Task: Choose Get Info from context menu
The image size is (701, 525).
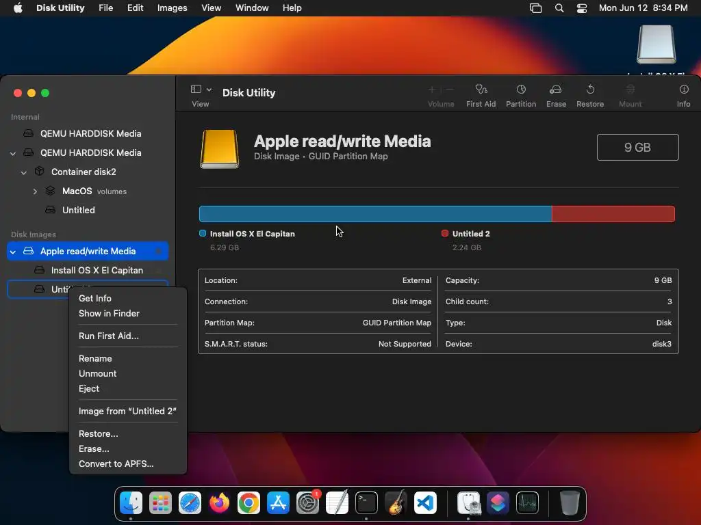Action: click(x=128, y=298)
